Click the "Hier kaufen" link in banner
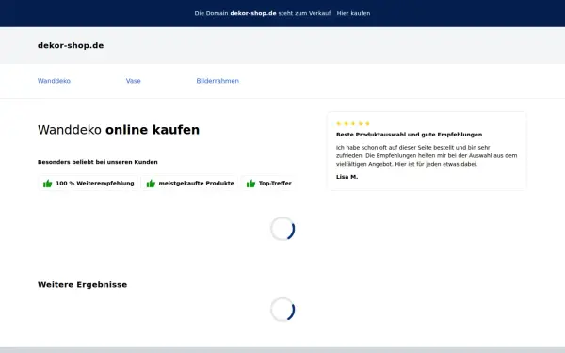Image resolution: width=565 pixels, height=353 pixels. pyautogui.click(x=353, y=13)
